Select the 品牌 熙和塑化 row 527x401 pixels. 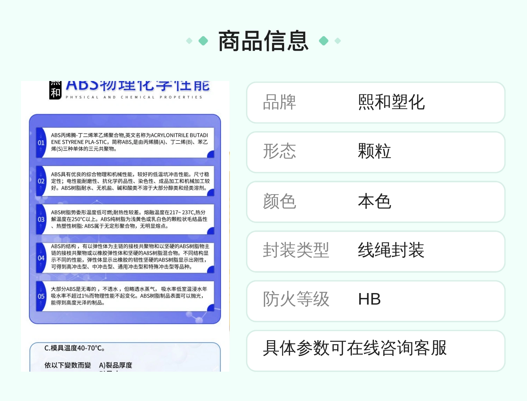pyautogui.click(x=376, y=102)
